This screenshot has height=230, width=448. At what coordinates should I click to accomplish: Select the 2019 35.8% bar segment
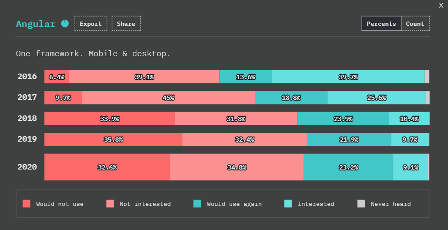pos(113,140)
